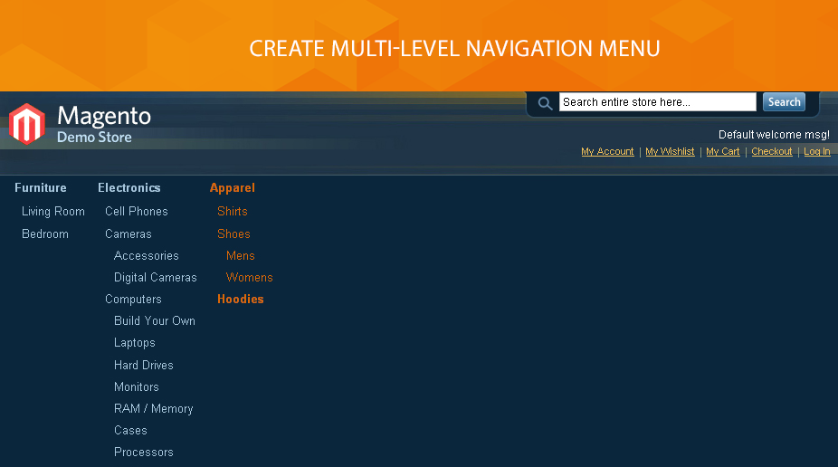Click the magnifying glass search icon
The height and width of the screenshot is (467, 838).
[545, 103]
